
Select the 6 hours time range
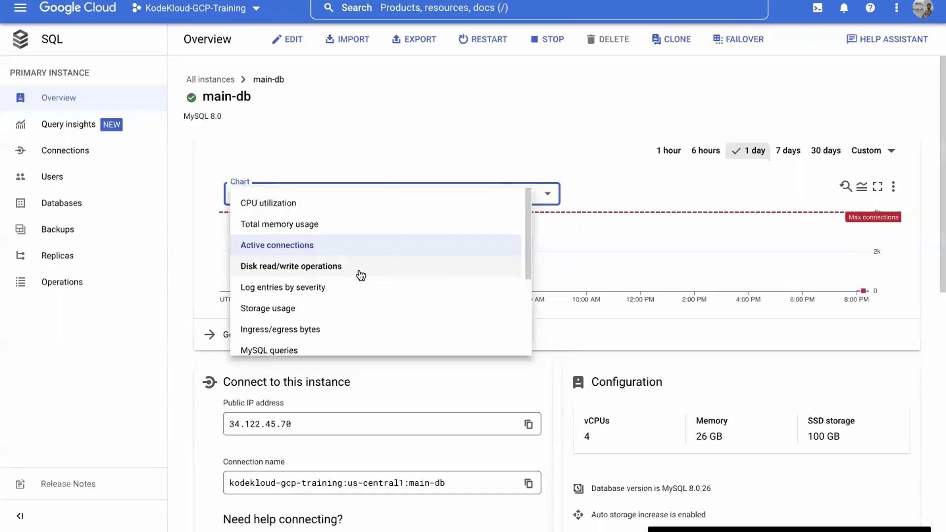706,151
